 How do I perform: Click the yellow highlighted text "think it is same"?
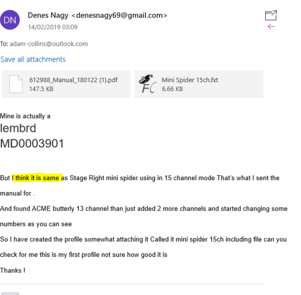[37, 178]
